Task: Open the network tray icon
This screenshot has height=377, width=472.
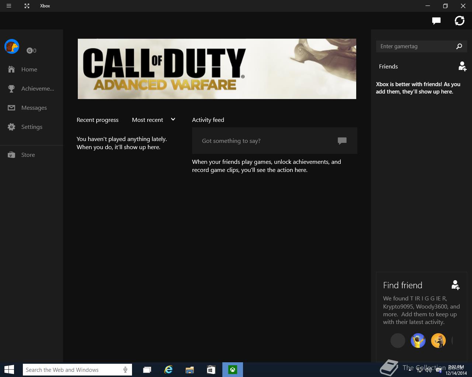Action: pyautogui.click(x=420, y=370)
